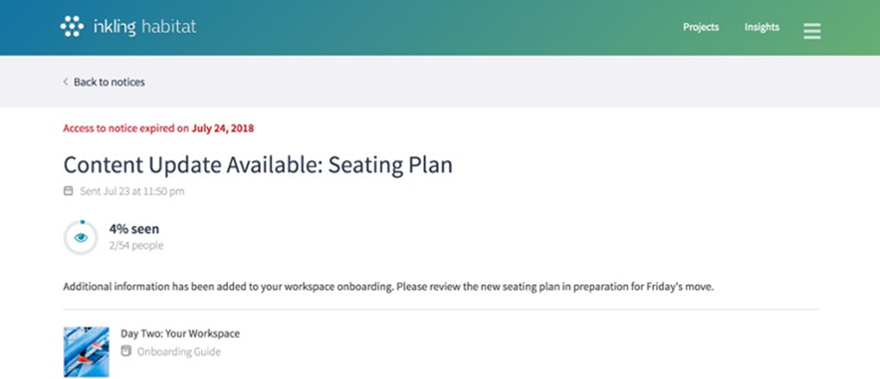The image size is (880, 379).
Task: Open the Day Two workspace thumbnail
Action: (86, 351)
